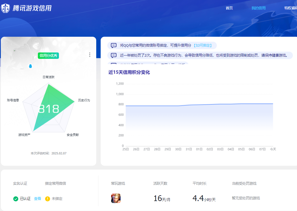Image resolution: width=297 pixels, height=211 pixels.
Task: Go to 首页 navigation tab
Action: (229, 8)
